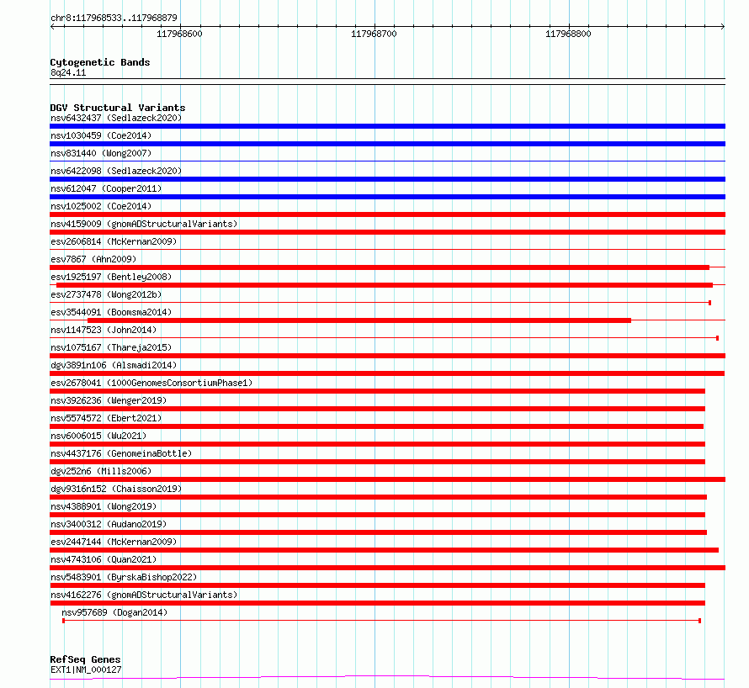Click the thin red line under nsv957689

[382, 621]
